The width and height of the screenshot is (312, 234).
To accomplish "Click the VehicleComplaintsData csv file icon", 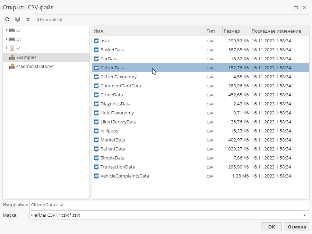I will coord(96,176).
